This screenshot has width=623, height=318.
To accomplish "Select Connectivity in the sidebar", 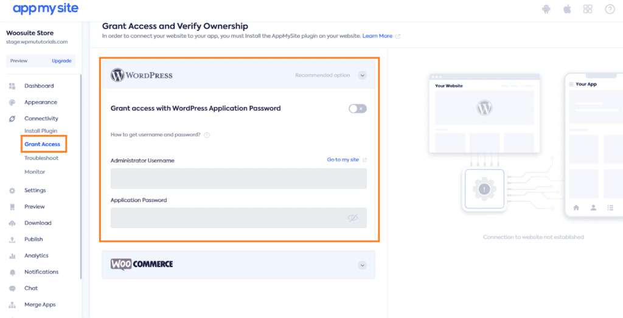I will [41, 119].
